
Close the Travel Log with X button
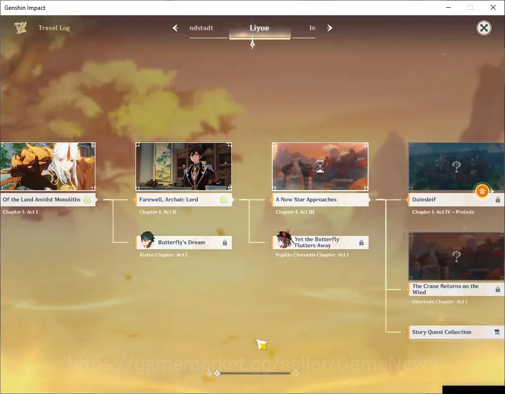(x=484, y=28)
